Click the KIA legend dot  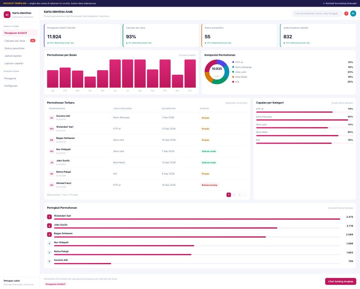[x=233, y=82]
